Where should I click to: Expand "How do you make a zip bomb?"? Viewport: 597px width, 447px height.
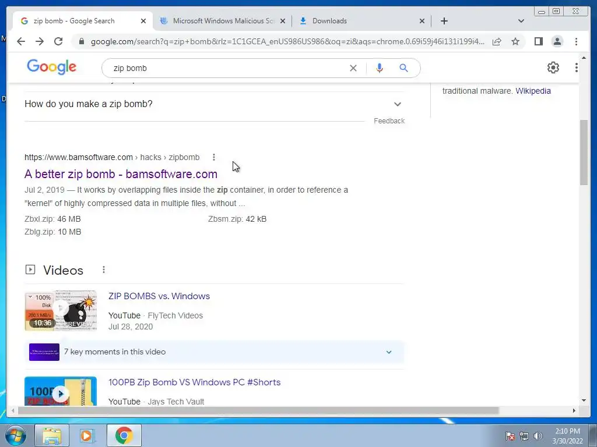pos(213,104)
